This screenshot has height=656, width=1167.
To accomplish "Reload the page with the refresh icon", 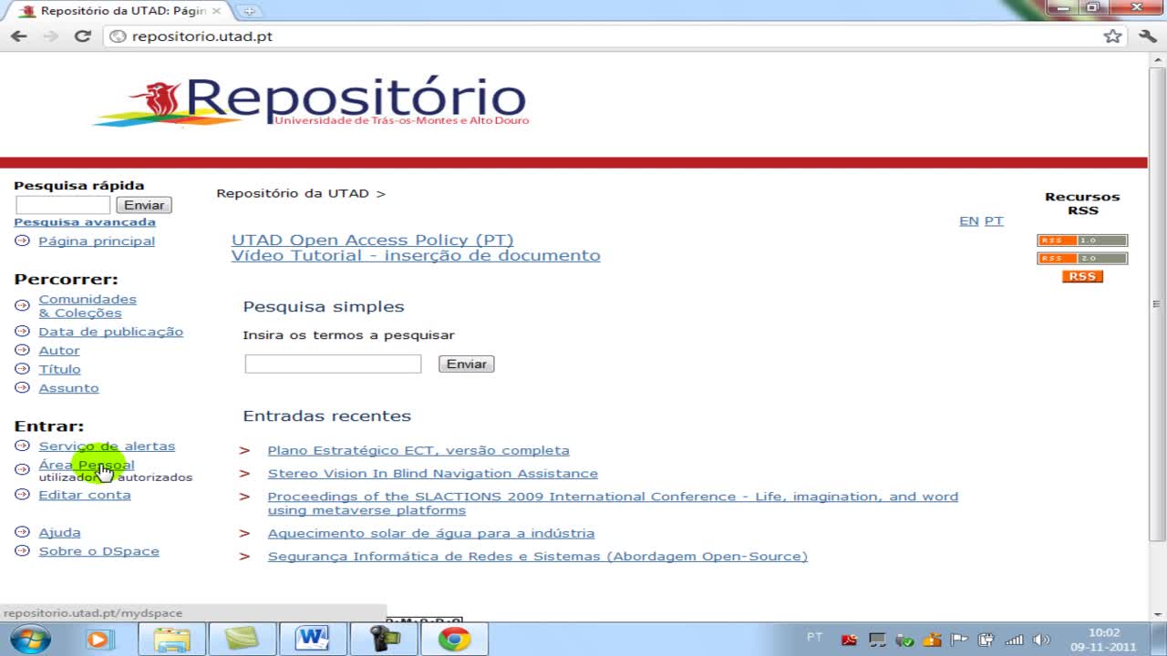I will (x=82, y=36).
